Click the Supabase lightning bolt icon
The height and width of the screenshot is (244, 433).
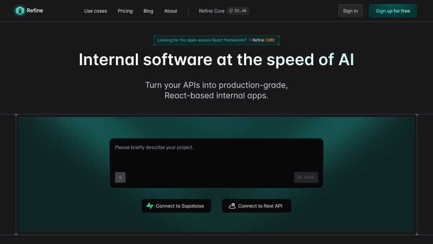150,206
